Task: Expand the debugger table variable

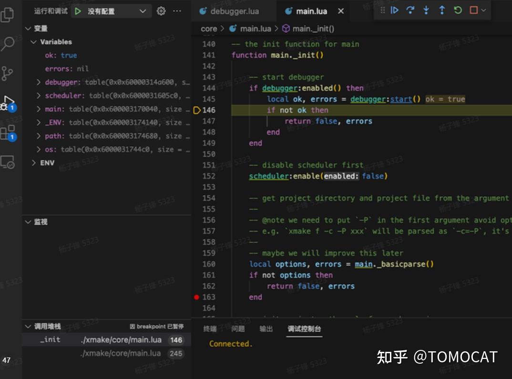Action: [x=39, y=82]
